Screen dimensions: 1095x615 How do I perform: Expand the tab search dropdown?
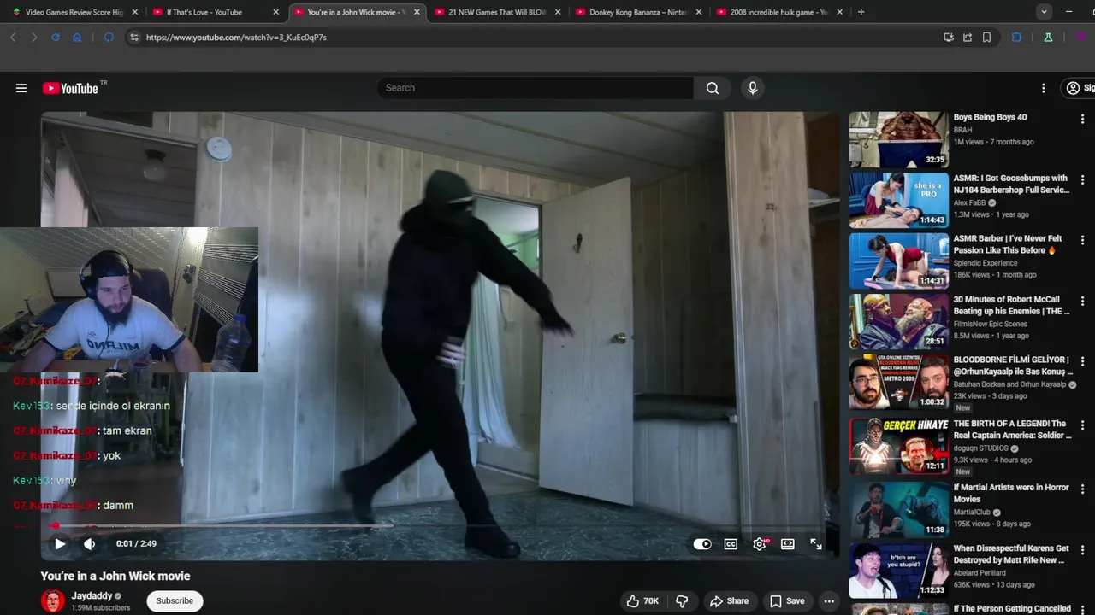(1044, 12)
